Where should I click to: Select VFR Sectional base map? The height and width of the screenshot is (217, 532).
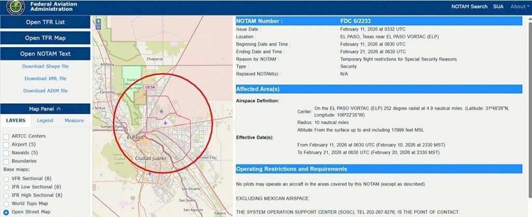pyautogui.click(x=6, y=179)
